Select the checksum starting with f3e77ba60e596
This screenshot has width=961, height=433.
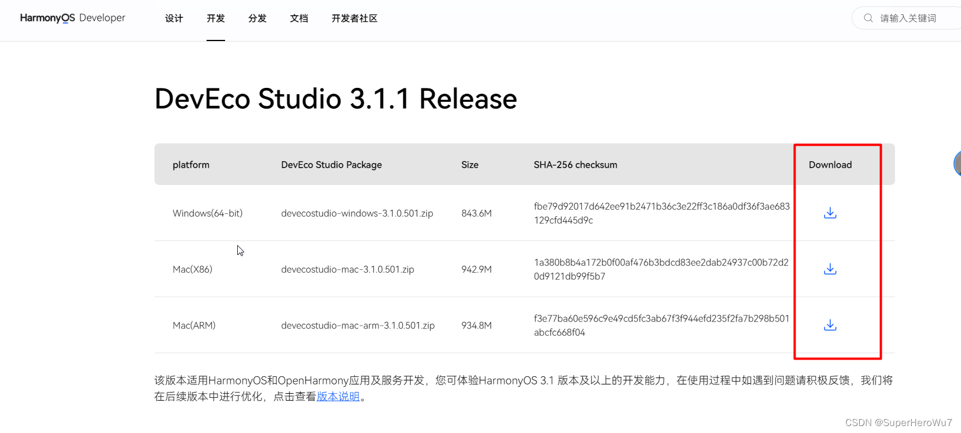click(662, 325)
